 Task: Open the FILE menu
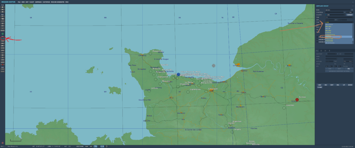pos(19,2)
